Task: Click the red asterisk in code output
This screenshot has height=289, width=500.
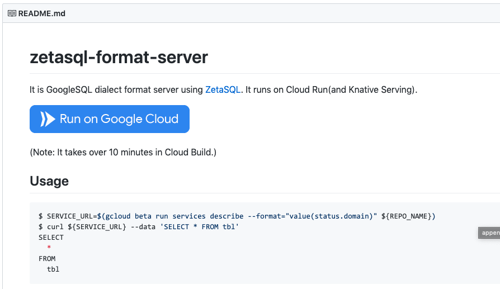Action: [x=49, y=247]
